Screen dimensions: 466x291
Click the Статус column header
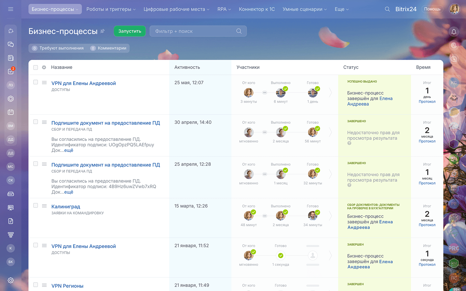[x=351, y=67]
